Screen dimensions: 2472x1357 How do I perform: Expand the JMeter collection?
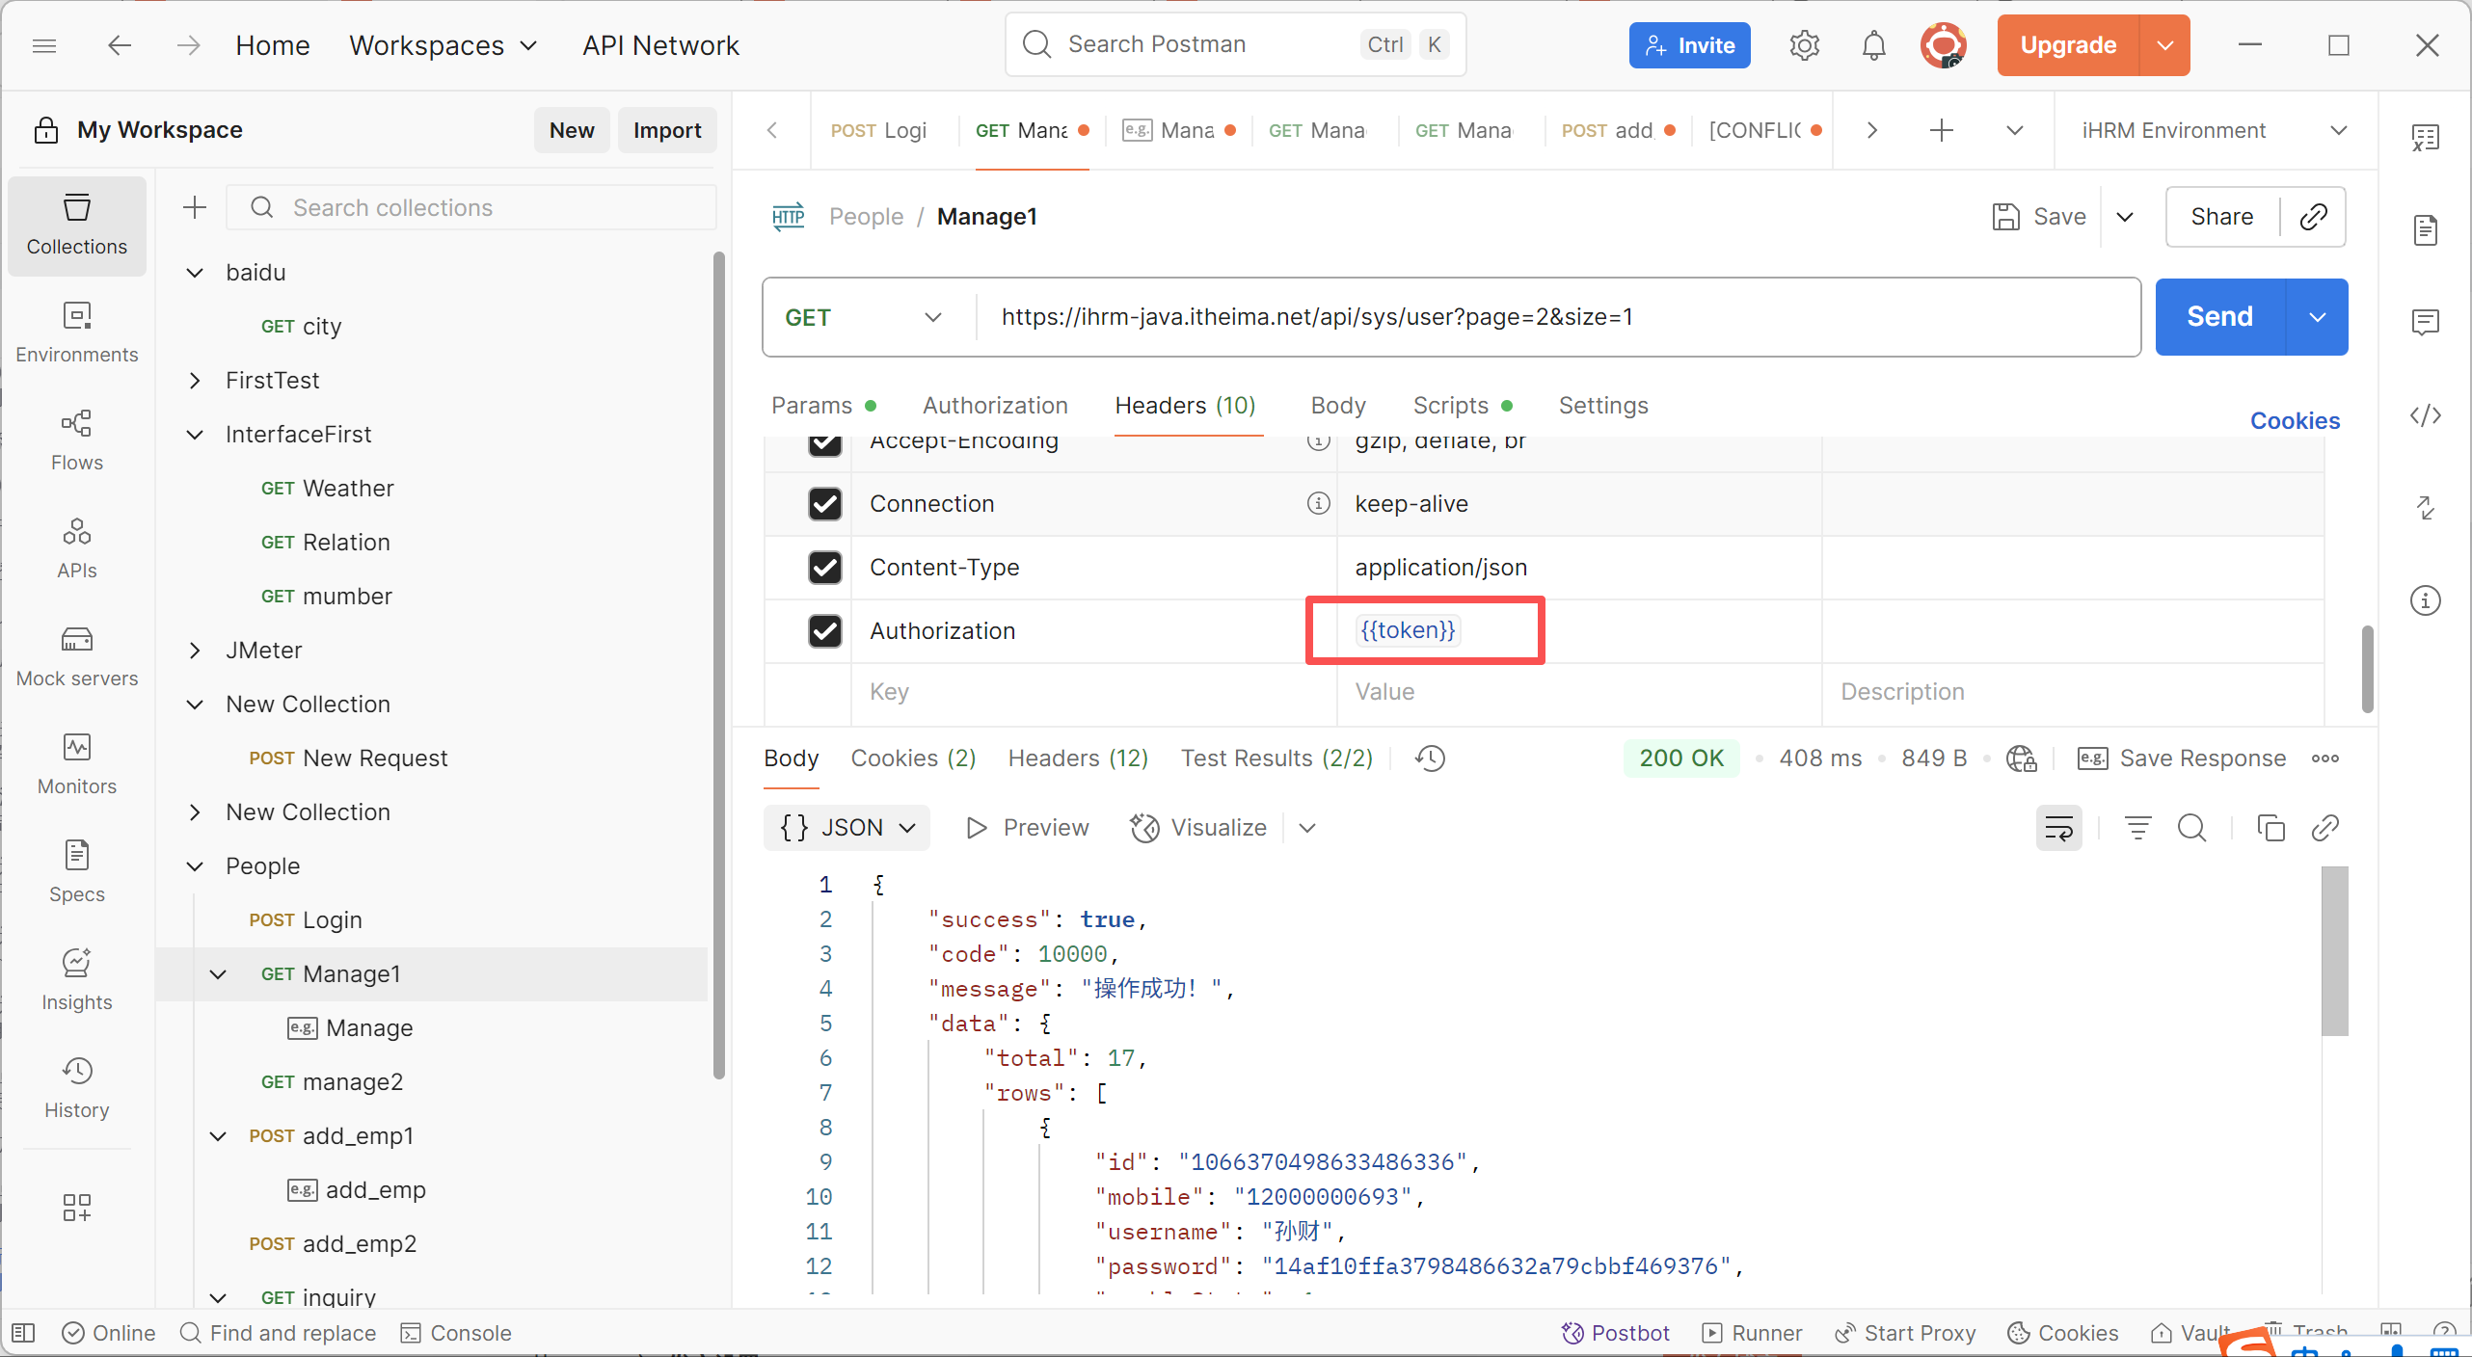pos(195,651)
